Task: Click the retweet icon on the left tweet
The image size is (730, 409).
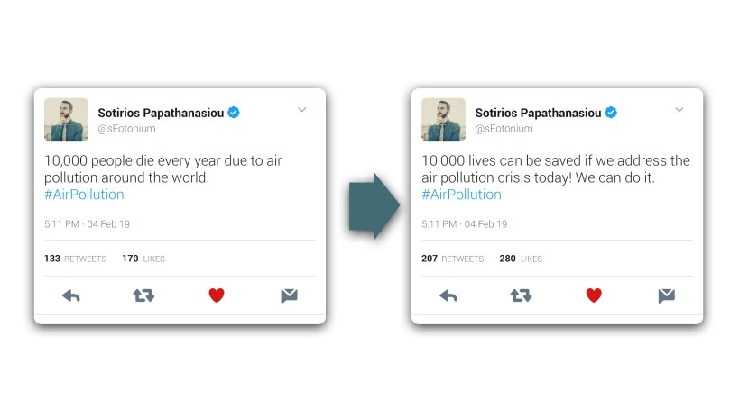Action: (x=143, y=295)
